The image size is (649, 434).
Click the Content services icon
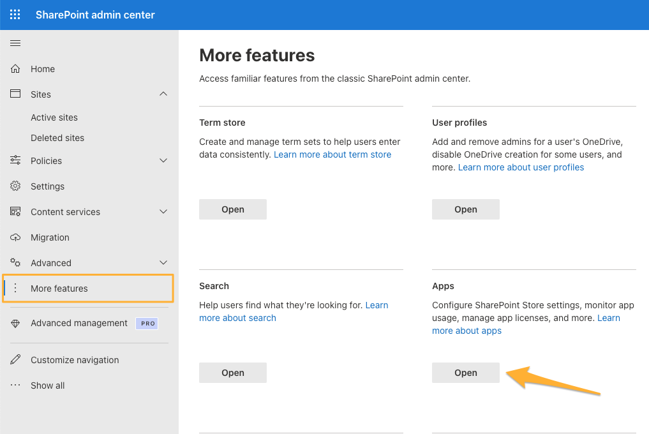coord(15,211)
